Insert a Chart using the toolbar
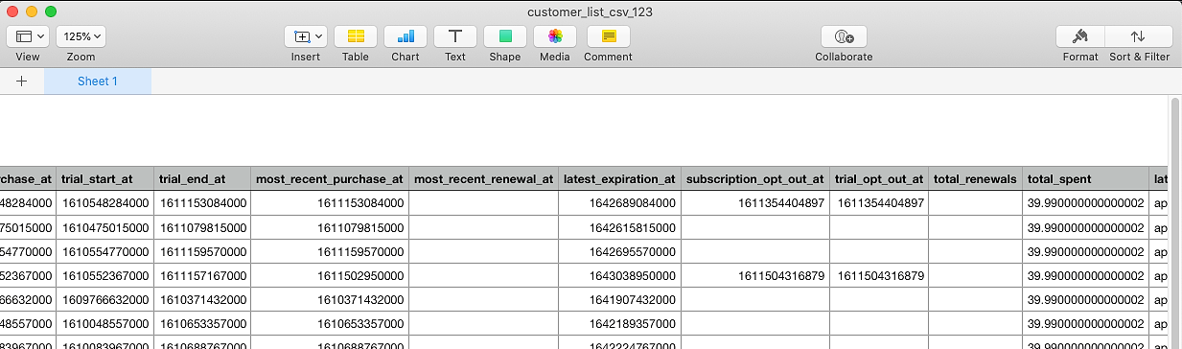1182x349 pixels. (406, 36)
